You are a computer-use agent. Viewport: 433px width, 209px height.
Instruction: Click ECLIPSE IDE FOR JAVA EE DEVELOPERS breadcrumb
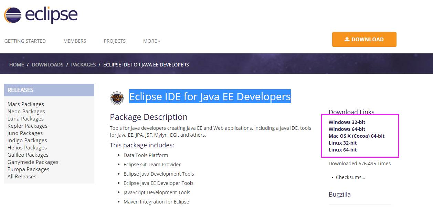pos(146,65)
